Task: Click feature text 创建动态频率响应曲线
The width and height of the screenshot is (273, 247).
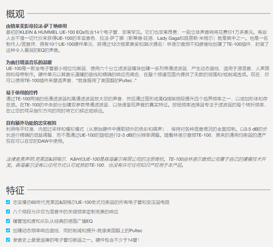Action: click(x=78, y=231)
